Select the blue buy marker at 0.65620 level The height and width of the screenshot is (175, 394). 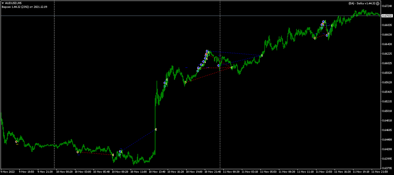pos(165,83)
